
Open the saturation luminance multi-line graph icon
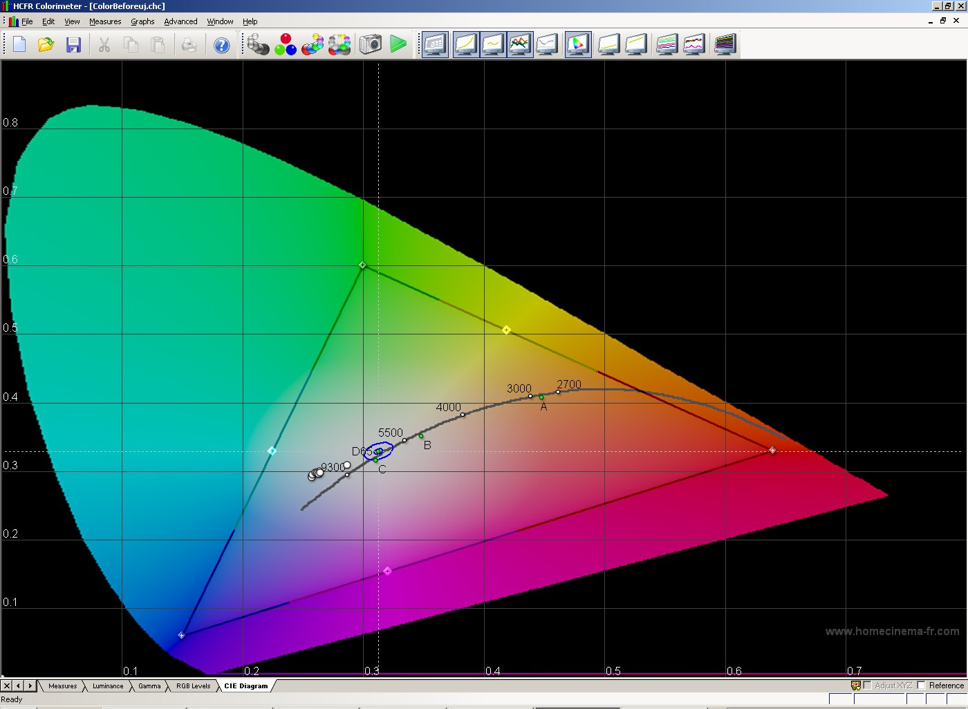667,45
